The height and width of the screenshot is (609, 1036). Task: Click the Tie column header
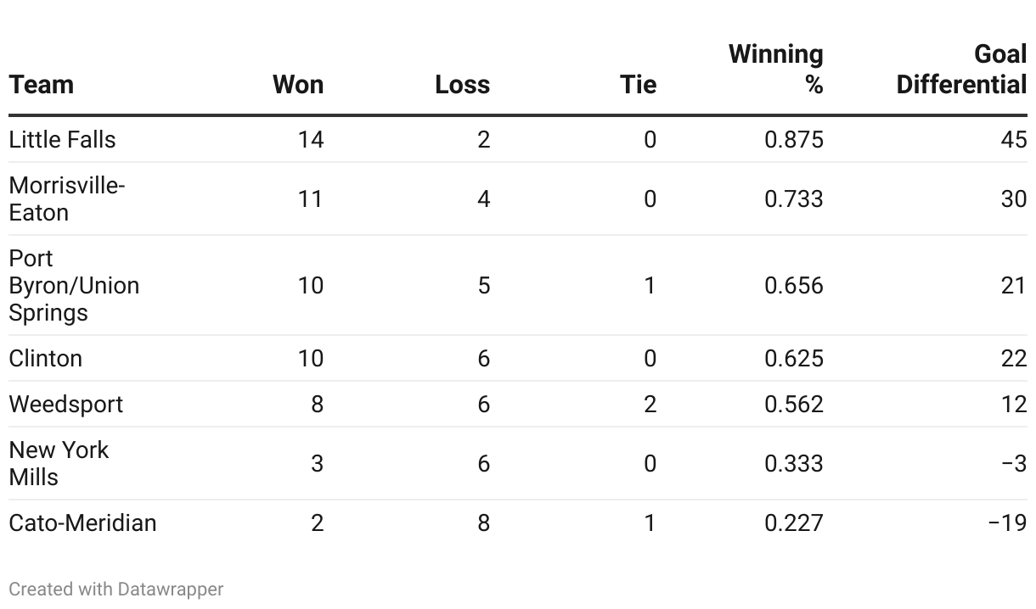[x=638, y=85]
